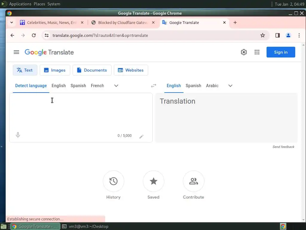Switch to vm3@vm3 terminal in taskbar

[85, 226]
